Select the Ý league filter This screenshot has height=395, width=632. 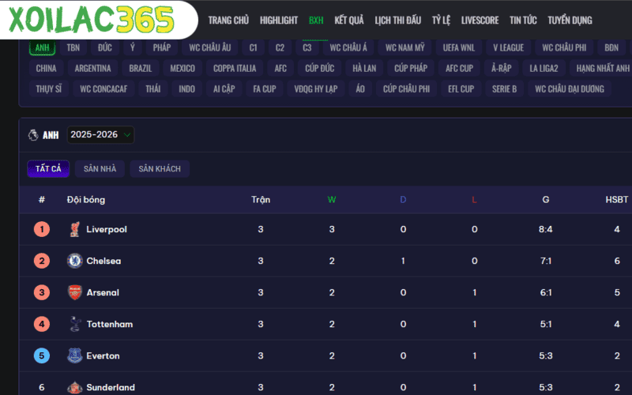(x=132, y=47)
